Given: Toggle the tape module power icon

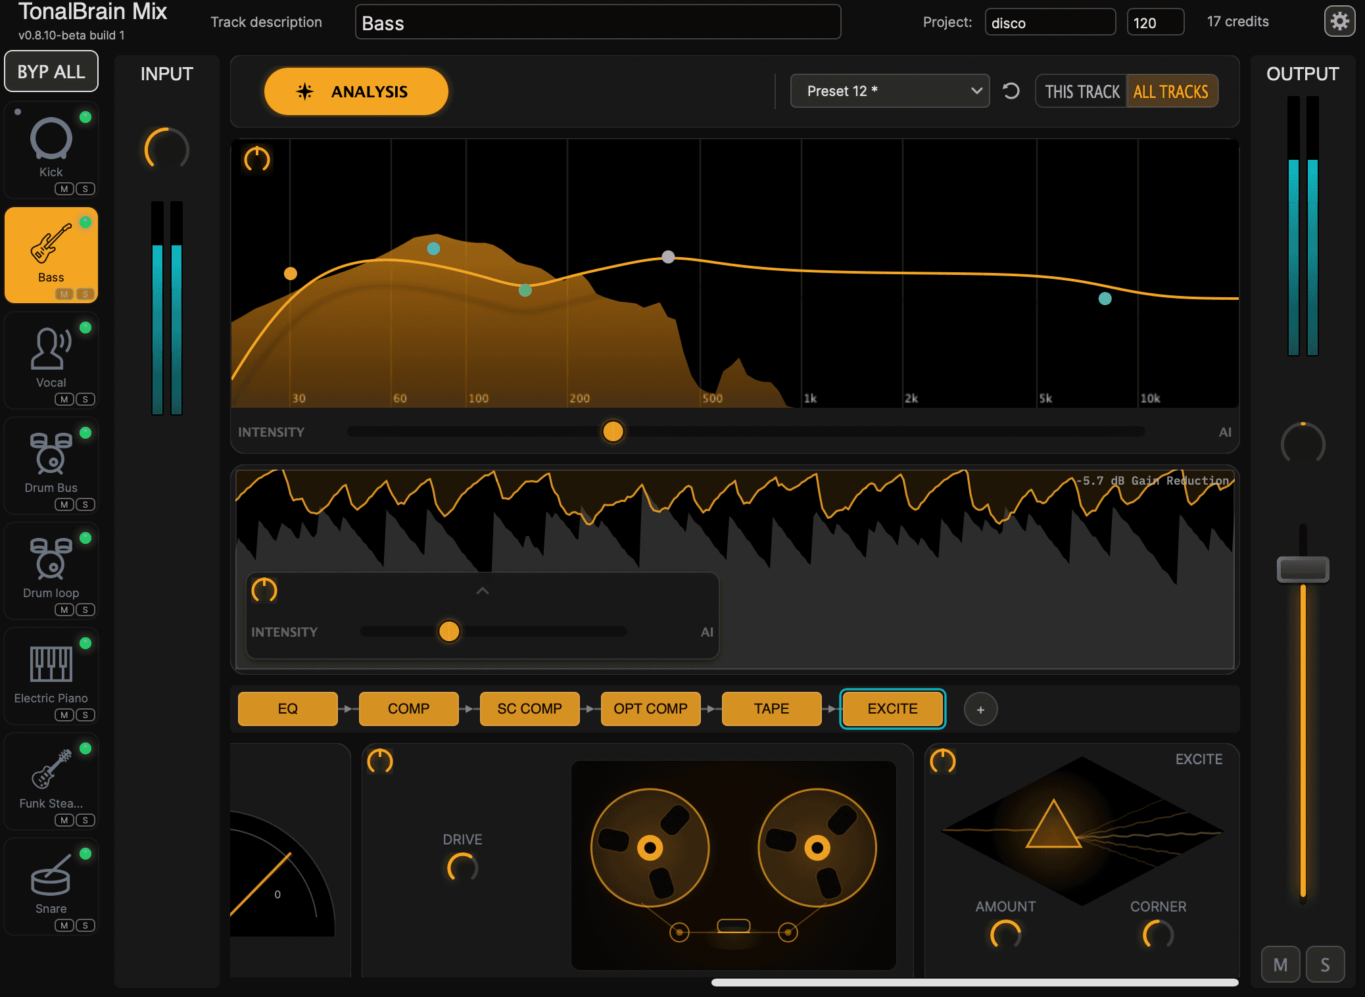Looking at the screenshot, I should [380, 761].
